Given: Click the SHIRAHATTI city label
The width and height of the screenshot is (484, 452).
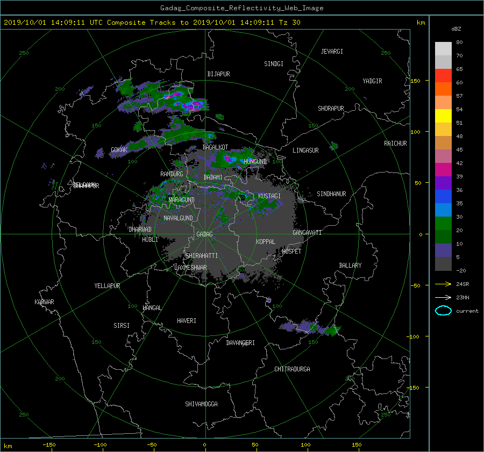Looking at the screenshot, I should pos(202,255).
